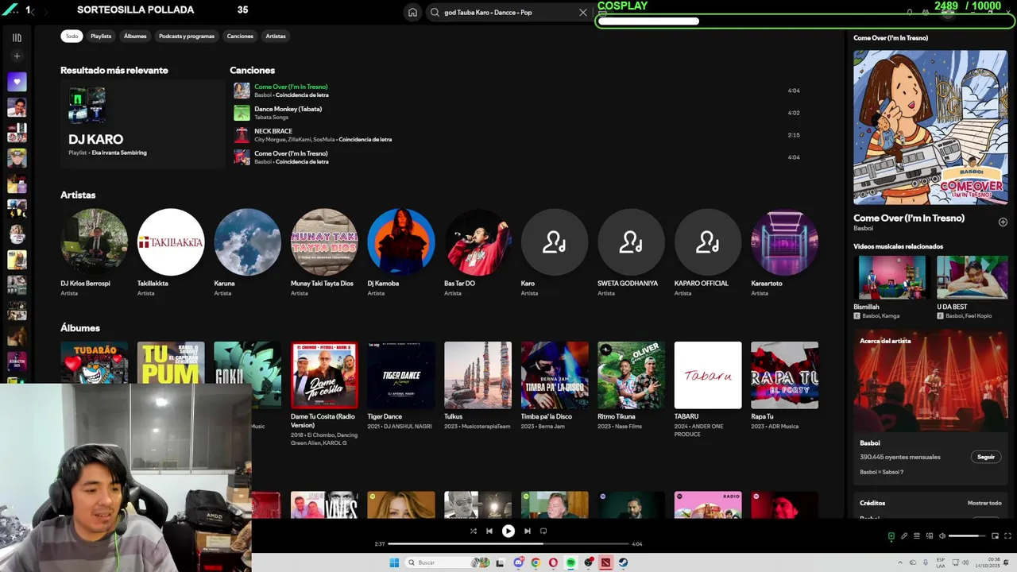
Task: Open Podcasts y programas filter
Action: [187, 36]
